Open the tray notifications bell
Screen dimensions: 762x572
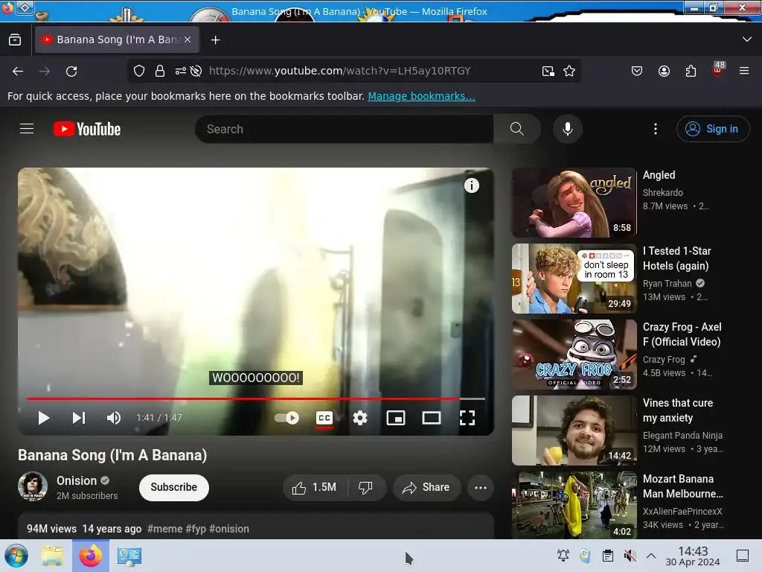point(563,556)
